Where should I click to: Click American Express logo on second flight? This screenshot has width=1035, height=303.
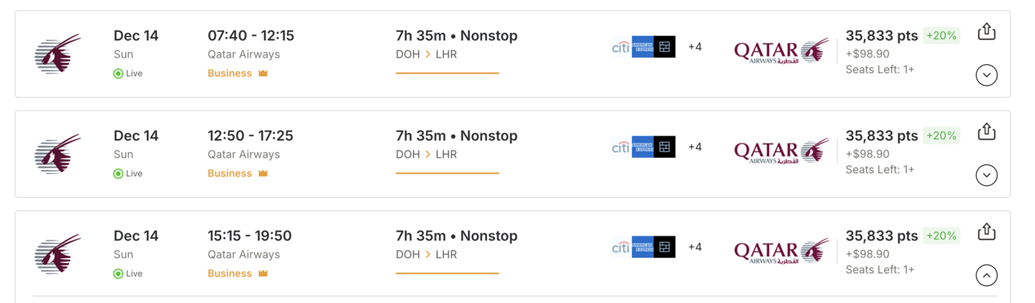coord(642,147)
